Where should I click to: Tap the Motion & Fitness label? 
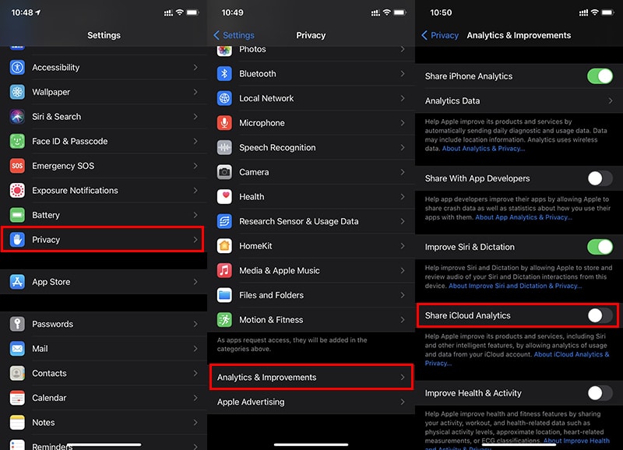click(x=271, y=320)
